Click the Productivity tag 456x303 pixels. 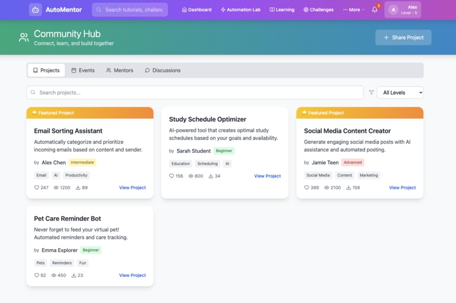click(76, 175)
